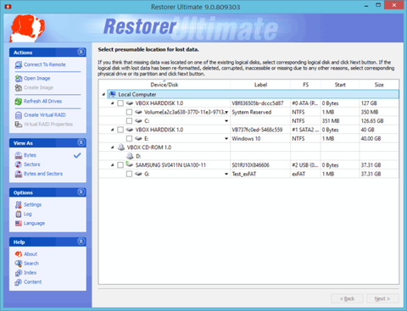Click the Next button
Screen dimensions: 407x311
(382, 299)
